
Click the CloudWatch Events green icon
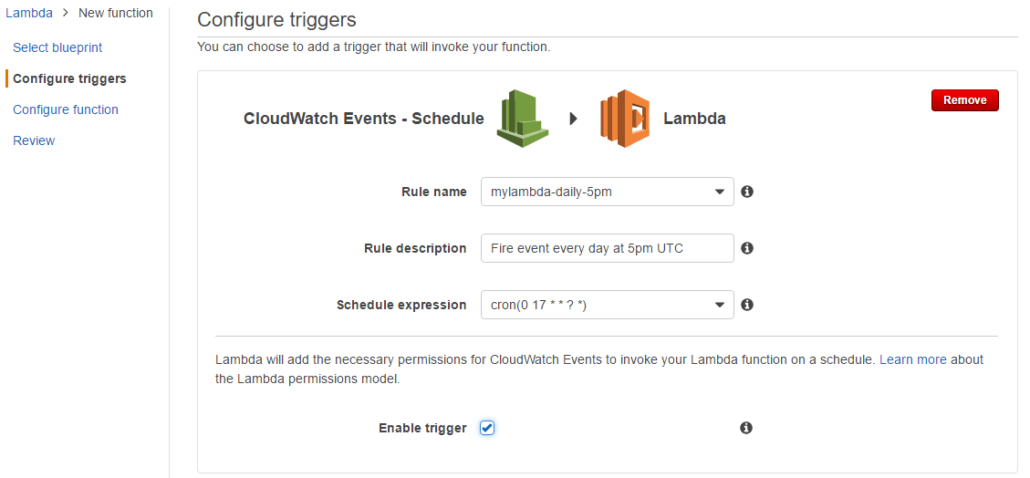523,119
